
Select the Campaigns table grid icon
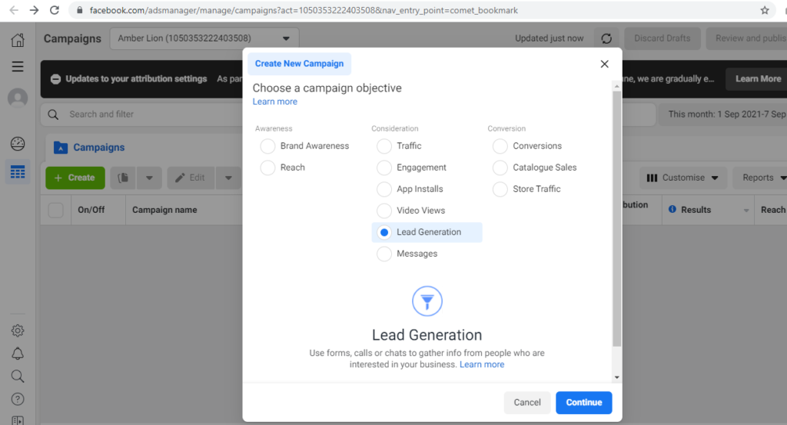tap(18, 172)
